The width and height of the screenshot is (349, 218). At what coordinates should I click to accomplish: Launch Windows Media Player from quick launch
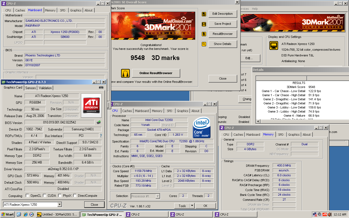point(32,214)
